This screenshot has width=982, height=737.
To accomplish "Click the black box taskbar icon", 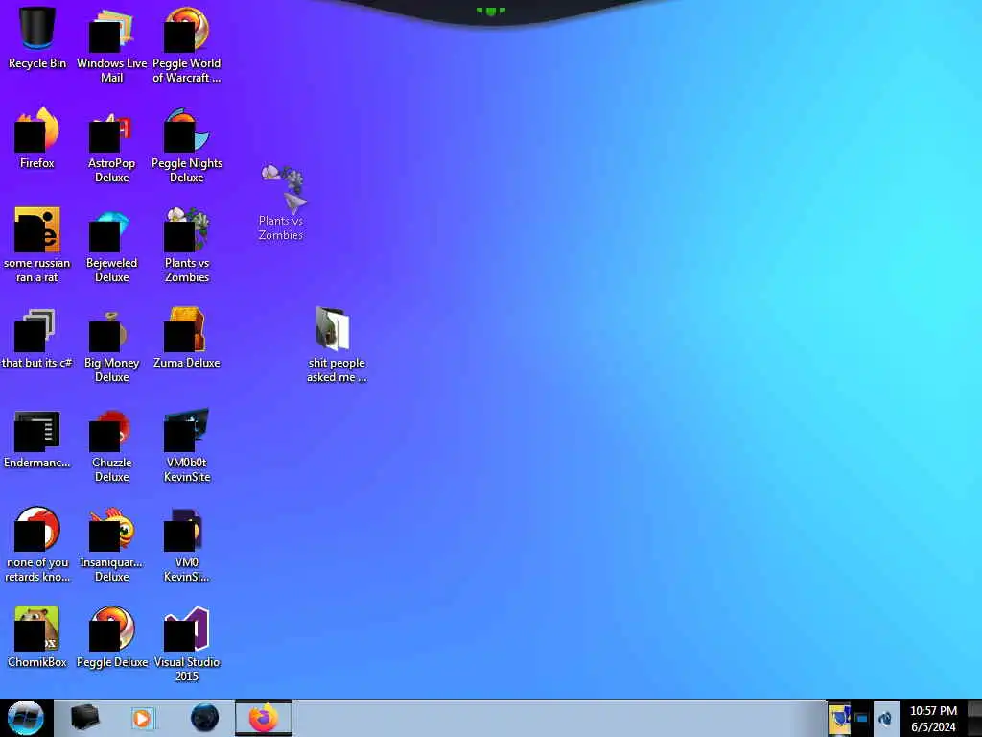I will [84, 718].
